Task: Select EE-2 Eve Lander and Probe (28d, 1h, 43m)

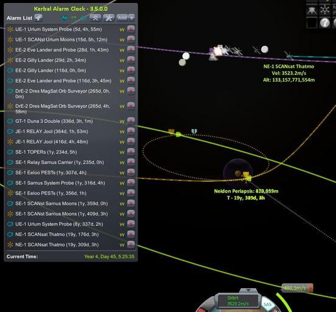Action: pyautogui.click(x=62, y=50)
